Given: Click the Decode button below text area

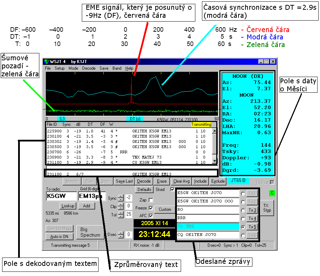Looking at the screenshot, I should tap(144, 181).
